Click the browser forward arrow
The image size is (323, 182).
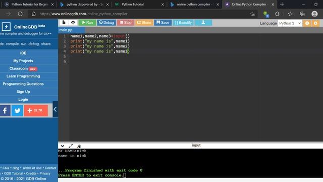coord(9,14)
